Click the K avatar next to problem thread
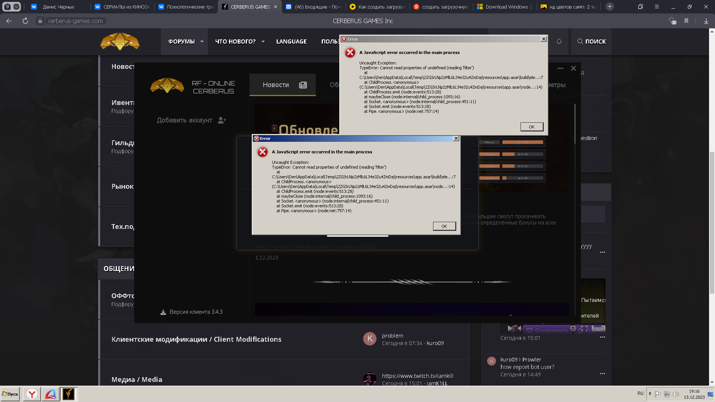Image resolution: width=715 pixels, height=402 pixels. click(370, 339)
